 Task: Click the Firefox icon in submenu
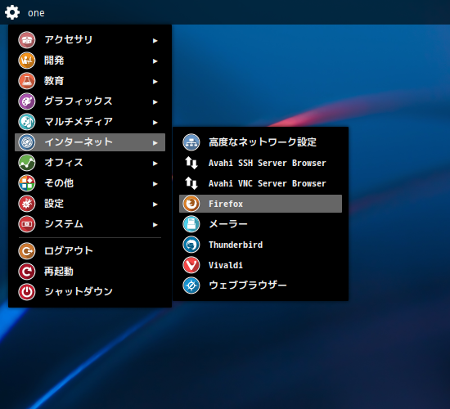[191, 204]
